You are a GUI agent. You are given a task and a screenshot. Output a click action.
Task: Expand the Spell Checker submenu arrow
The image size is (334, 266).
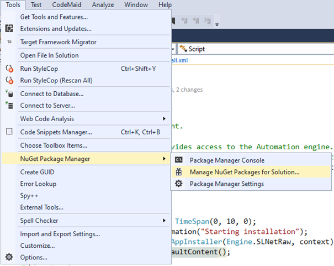click(x=164, y=220)
